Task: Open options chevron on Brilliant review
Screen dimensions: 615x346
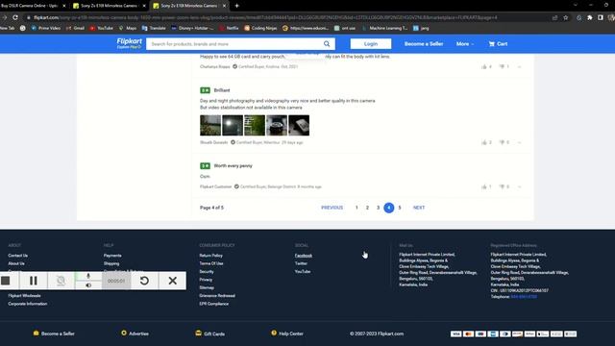Action: (x=520, y=143)
